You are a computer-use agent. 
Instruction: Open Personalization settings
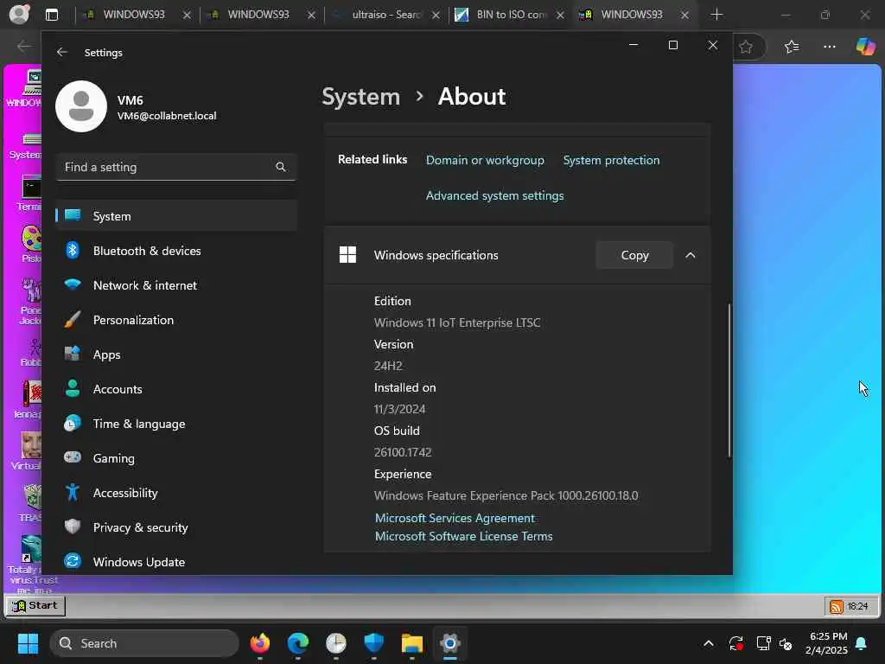(176, 320)
